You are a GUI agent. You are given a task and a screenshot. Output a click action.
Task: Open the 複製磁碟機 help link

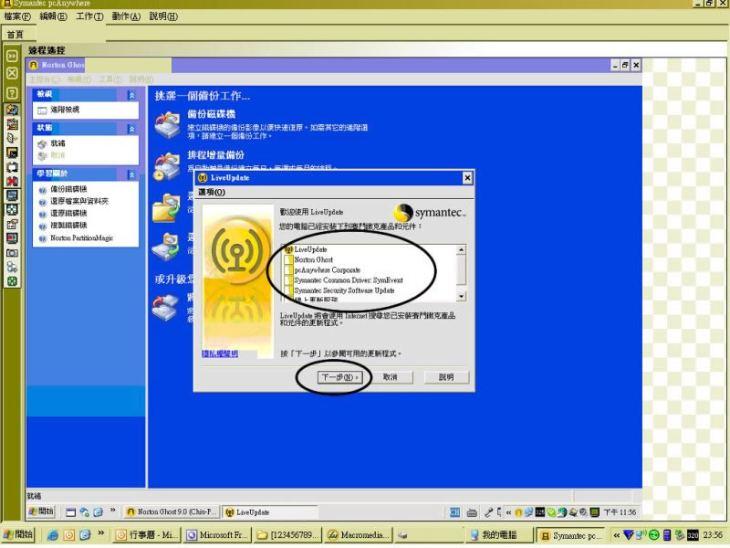68,226
